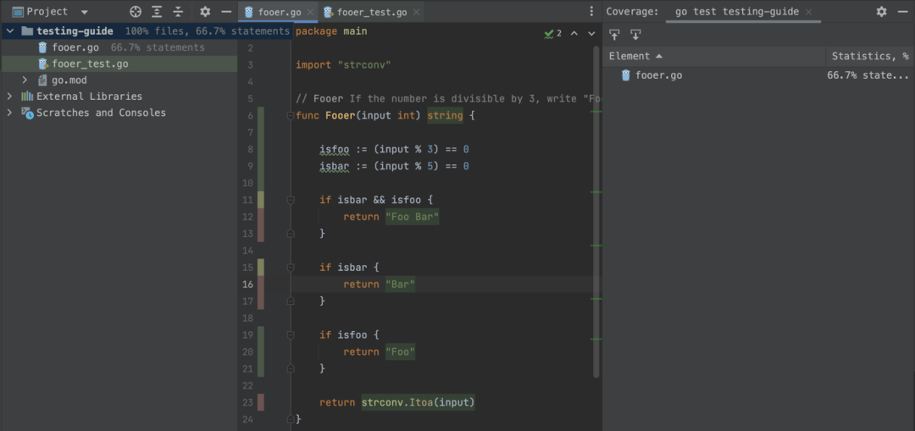Expand Scratches and Consoles
The image size is (915, 431).
(10, 113)
